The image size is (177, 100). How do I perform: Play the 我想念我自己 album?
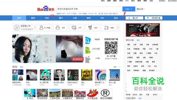(x=76, y=78)
